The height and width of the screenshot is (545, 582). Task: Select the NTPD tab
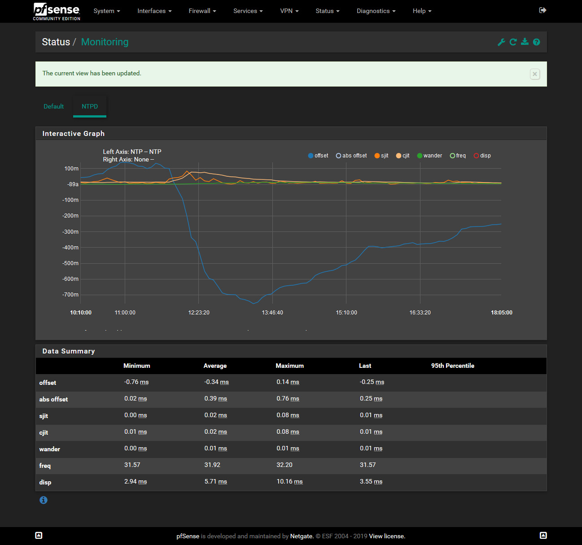pos(90,106)
